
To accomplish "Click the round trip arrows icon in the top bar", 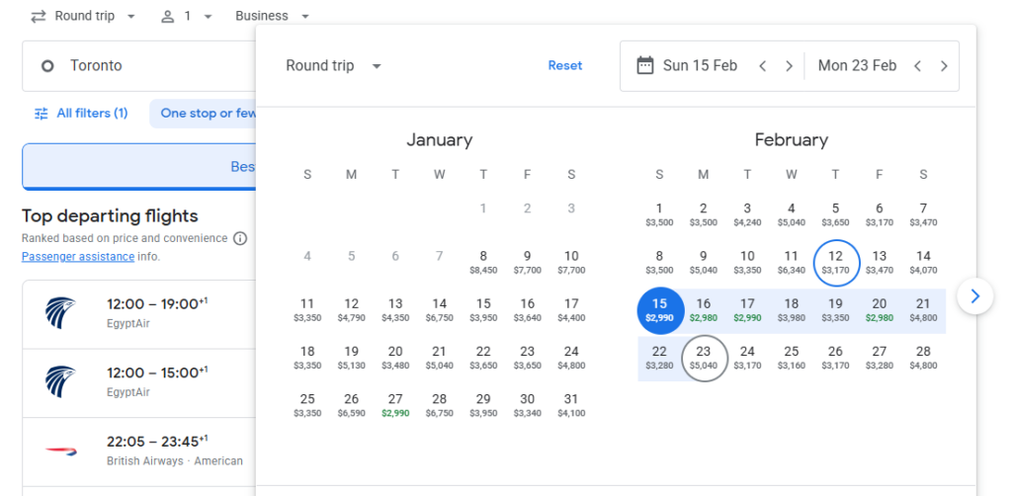I will pos(39,16).
